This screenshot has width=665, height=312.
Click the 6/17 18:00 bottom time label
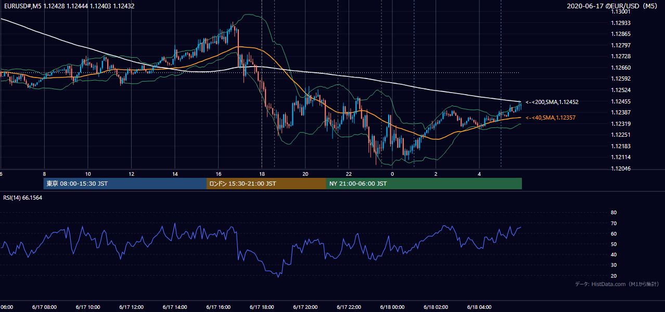(x=262, y=307)
